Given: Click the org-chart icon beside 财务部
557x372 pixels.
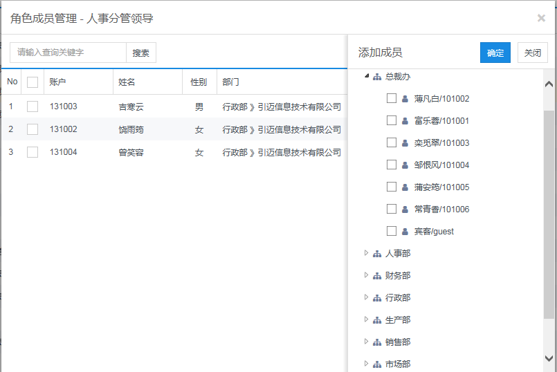Looking at the screenshot, I should pos(377,276).
